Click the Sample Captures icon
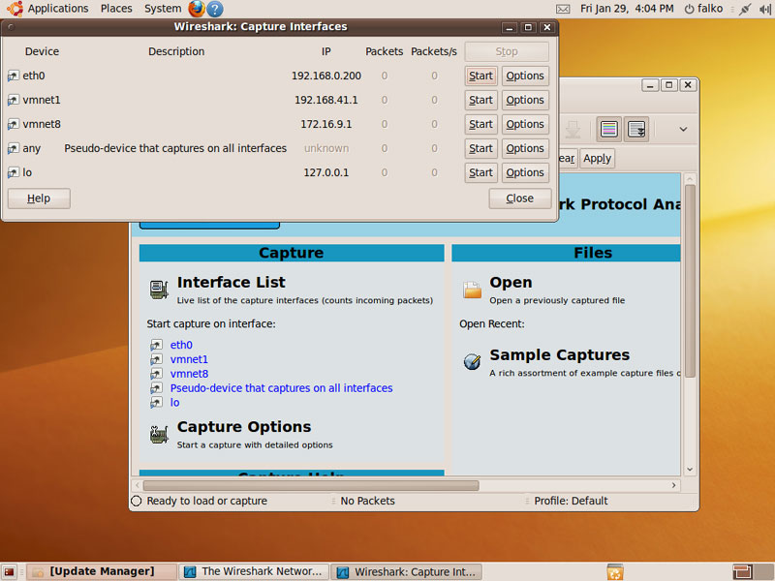The height and width of the screenshot is (581, 775). pyautogui.click(x=472, y=361)
